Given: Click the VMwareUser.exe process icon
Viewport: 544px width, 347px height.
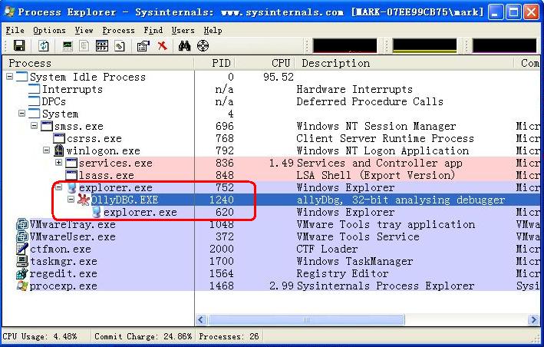Looking at the screenshot, I should 22,236.
